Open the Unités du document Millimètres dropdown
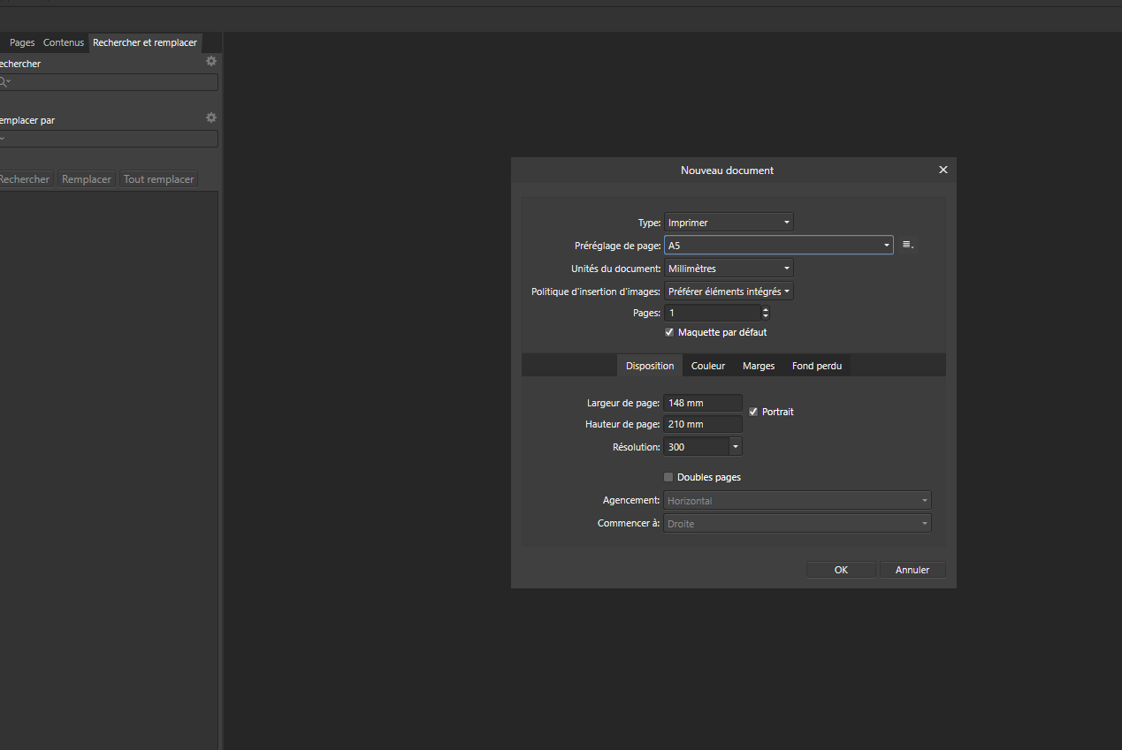The image size is (1122, 750). pyautogui.click(x=729, y=268)
